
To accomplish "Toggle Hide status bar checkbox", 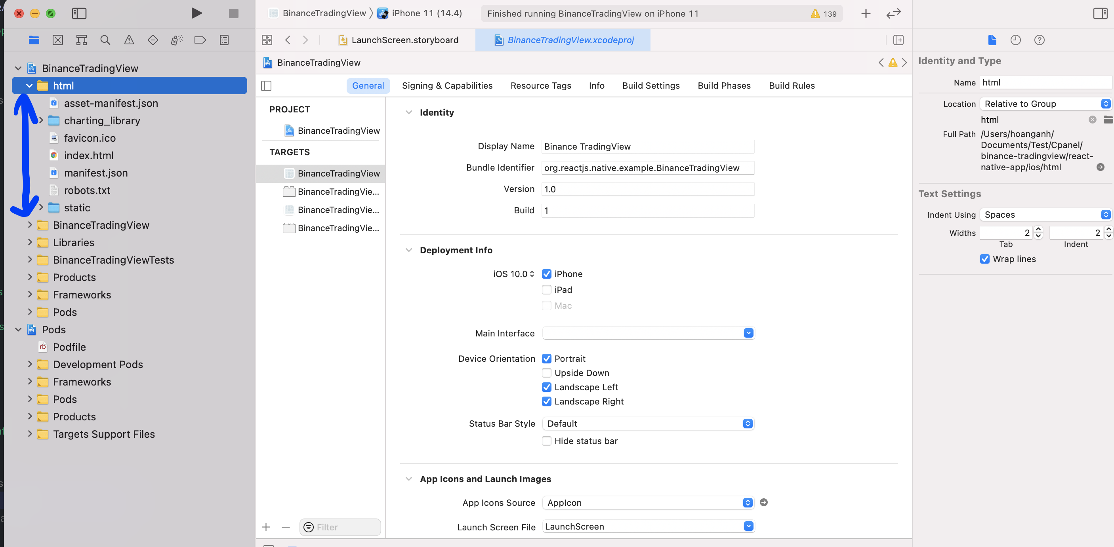I will click(546, 441).
